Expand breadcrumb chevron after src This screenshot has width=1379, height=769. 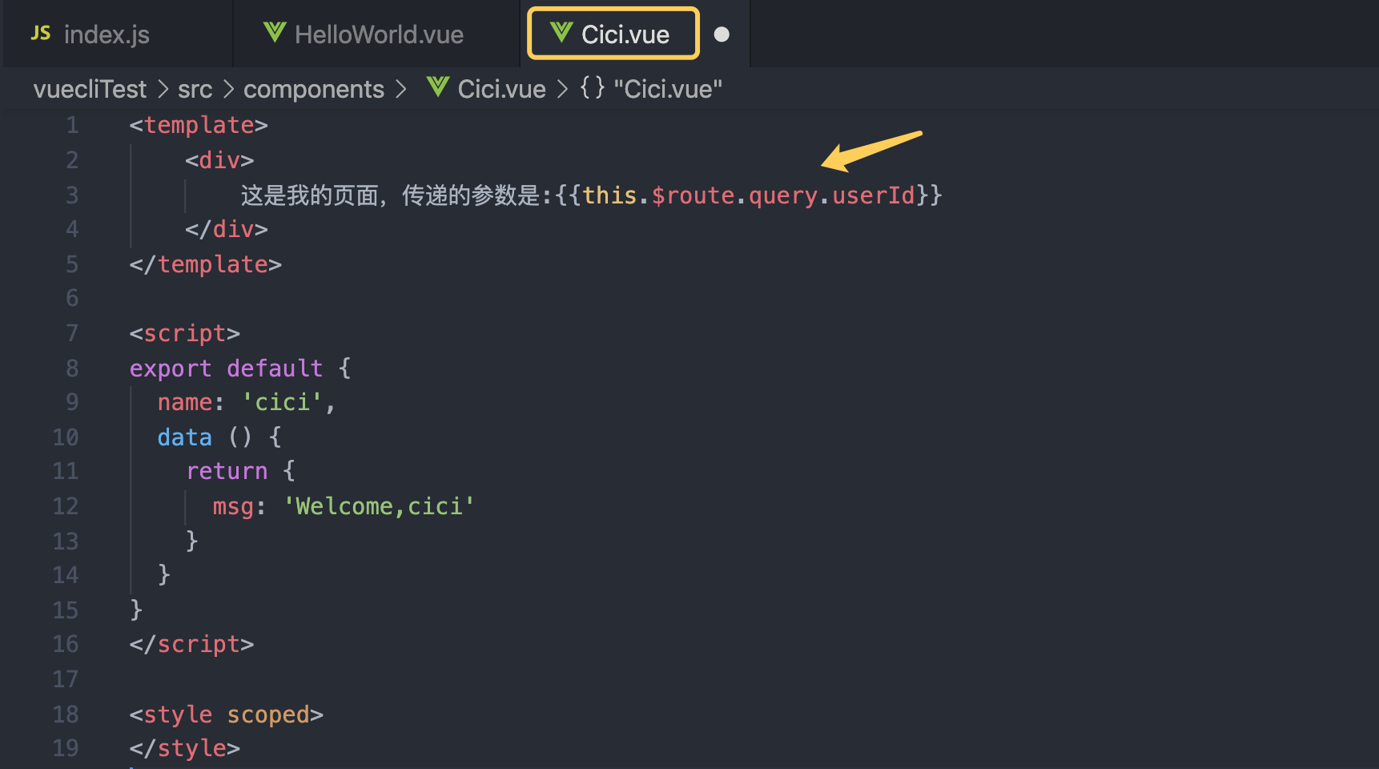228,89
